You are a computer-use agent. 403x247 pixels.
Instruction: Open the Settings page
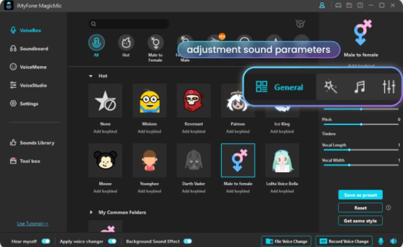[24, 104]
